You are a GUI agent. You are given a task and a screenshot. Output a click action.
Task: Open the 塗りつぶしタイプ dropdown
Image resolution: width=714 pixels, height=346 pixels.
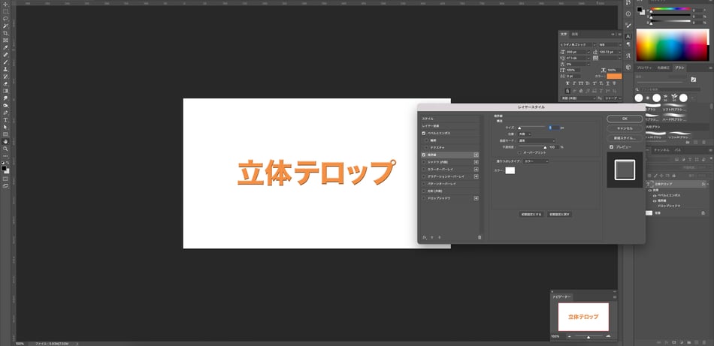[x=535, y=161]
